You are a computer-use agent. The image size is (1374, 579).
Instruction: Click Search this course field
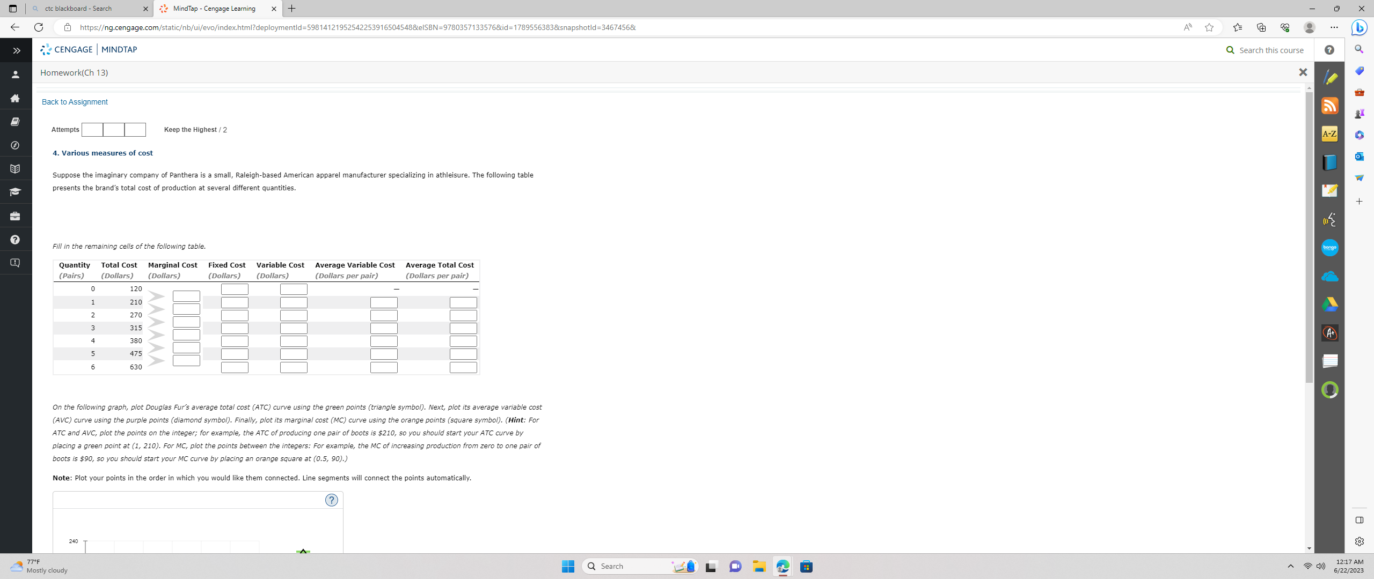coord(1270,50)
